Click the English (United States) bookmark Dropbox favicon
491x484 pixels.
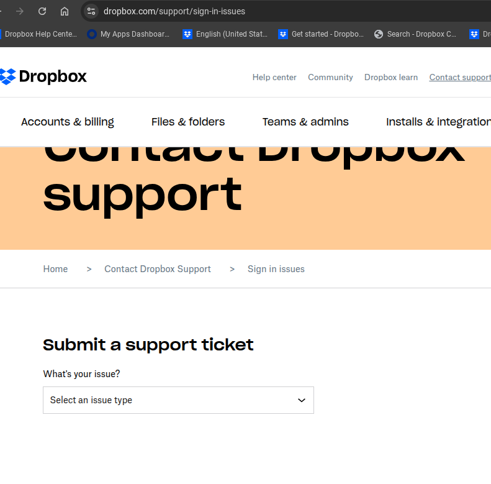coord(187,34)
